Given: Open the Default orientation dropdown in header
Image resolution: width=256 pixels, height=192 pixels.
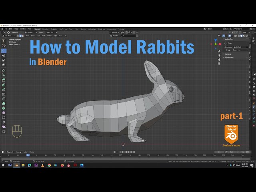Looking at the screenshot, I should coord(31,32).
